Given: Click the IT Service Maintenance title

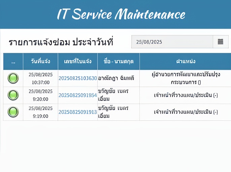Looking at the screenshot, I should point(121,14).
